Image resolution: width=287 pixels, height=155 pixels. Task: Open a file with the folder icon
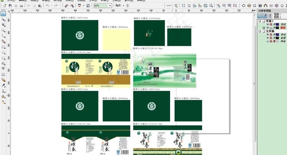10,6
